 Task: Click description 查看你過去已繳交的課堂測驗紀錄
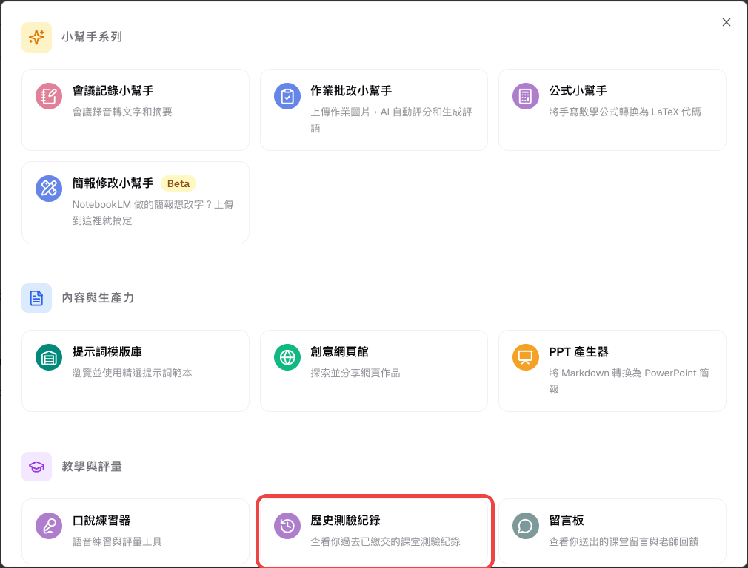(x=385, y=542)
